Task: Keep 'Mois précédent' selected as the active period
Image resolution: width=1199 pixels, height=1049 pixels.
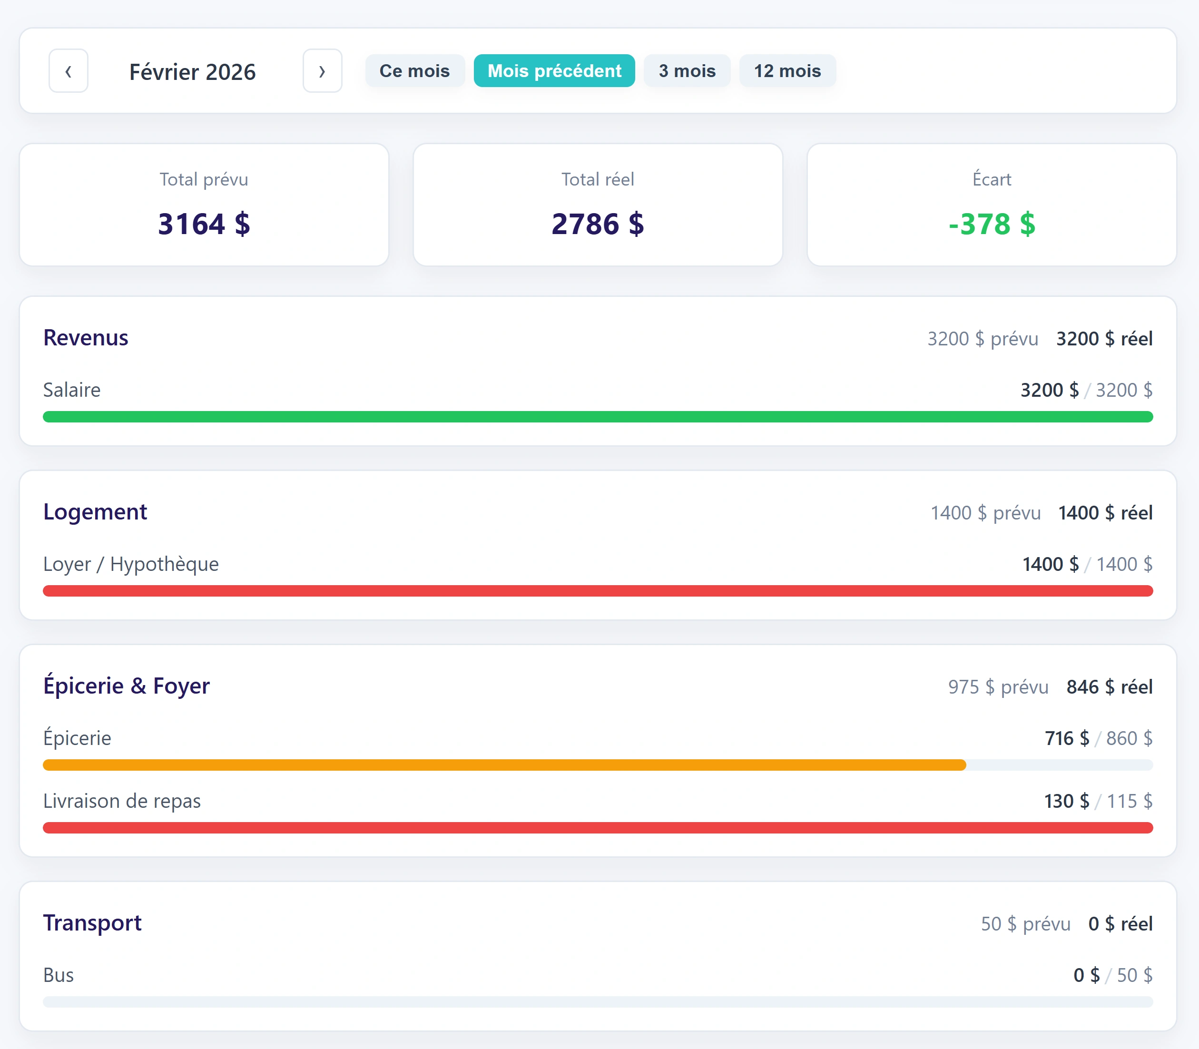Action: [x=554, y=70]
